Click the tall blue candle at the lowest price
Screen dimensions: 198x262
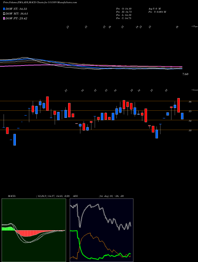click(x=15, y=140)
